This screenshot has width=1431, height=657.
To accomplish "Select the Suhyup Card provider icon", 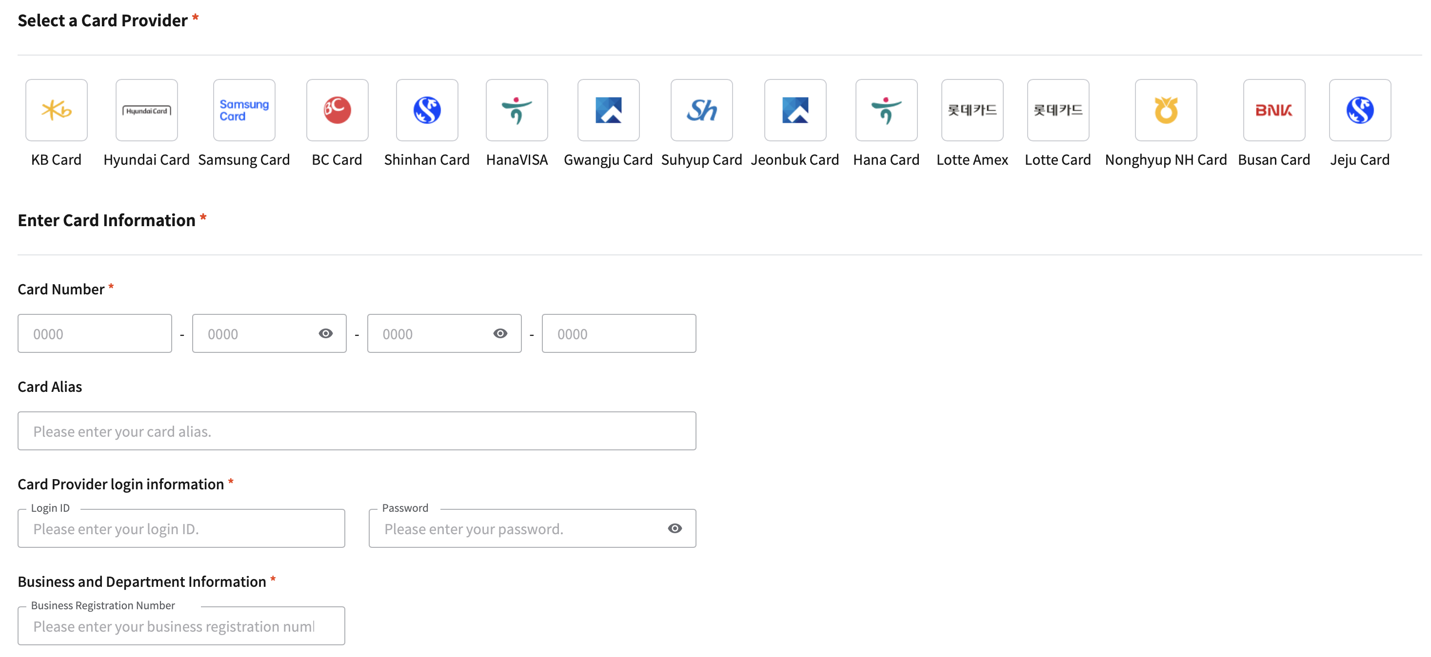I will pyautogui.click(x=702, y=110).
